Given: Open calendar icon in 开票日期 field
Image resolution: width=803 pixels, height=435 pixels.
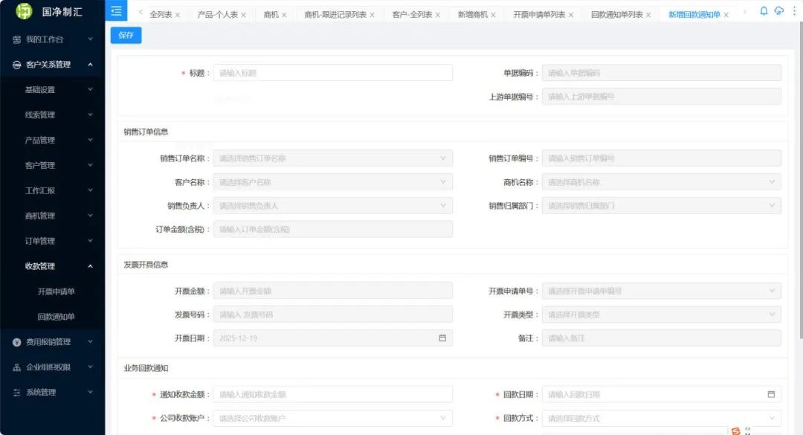Looking at the screenshot, I should 442,338.
